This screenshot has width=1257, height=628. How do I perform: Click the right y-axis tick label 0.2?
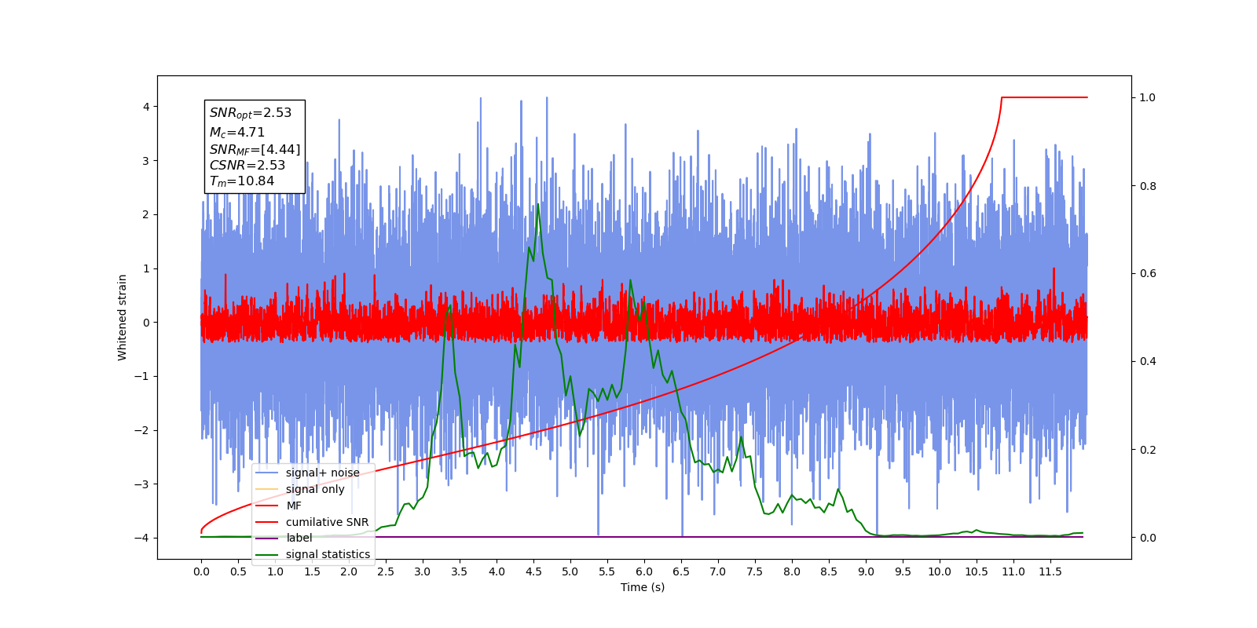pos(1148,450)
